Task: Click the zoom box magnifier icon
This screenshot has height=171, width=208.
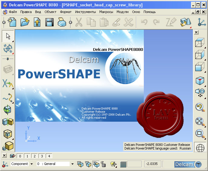Action: 200,133
